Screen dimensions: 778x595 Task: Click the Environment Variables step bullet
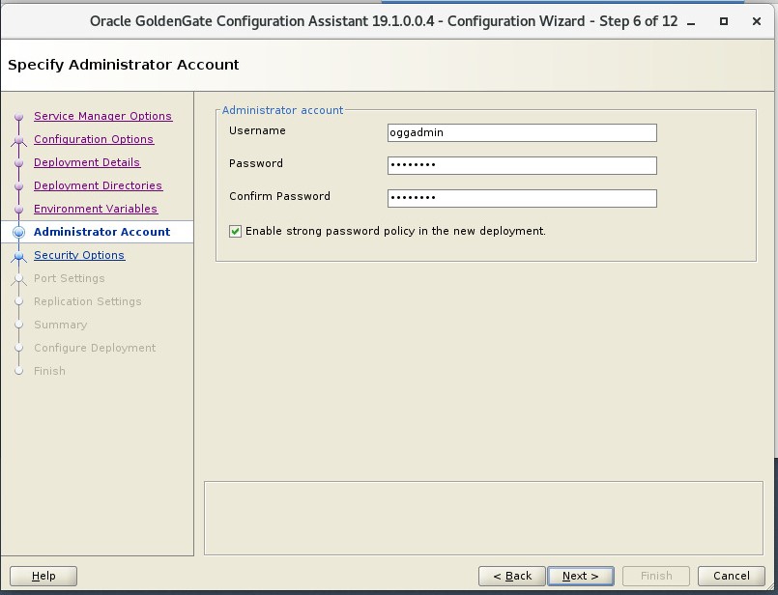pyautogui.click(x=19, y=210)
